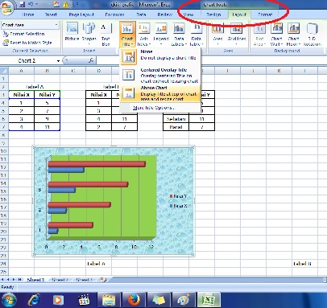Choose Centered Overlay Title option

(160, 75)
